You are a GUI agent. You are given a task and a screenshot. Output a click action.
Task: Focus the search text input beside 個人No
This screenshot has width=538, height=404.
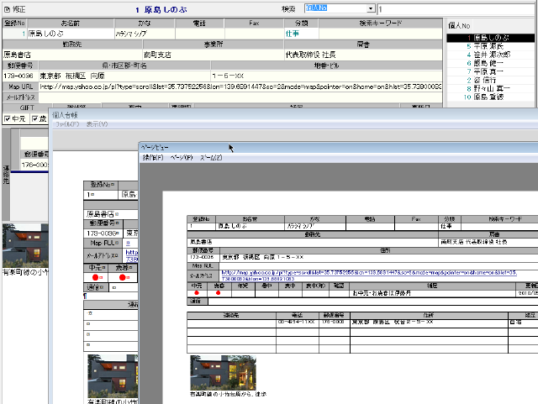point(456,9)
